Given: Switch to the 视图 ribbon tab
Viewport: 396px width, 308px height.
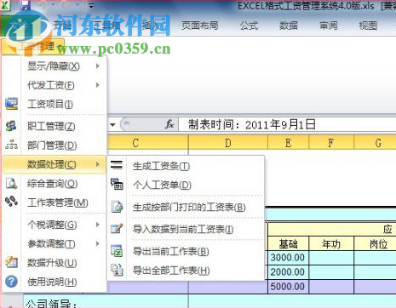Looking at the screenshot, I should tap(368, 26).
